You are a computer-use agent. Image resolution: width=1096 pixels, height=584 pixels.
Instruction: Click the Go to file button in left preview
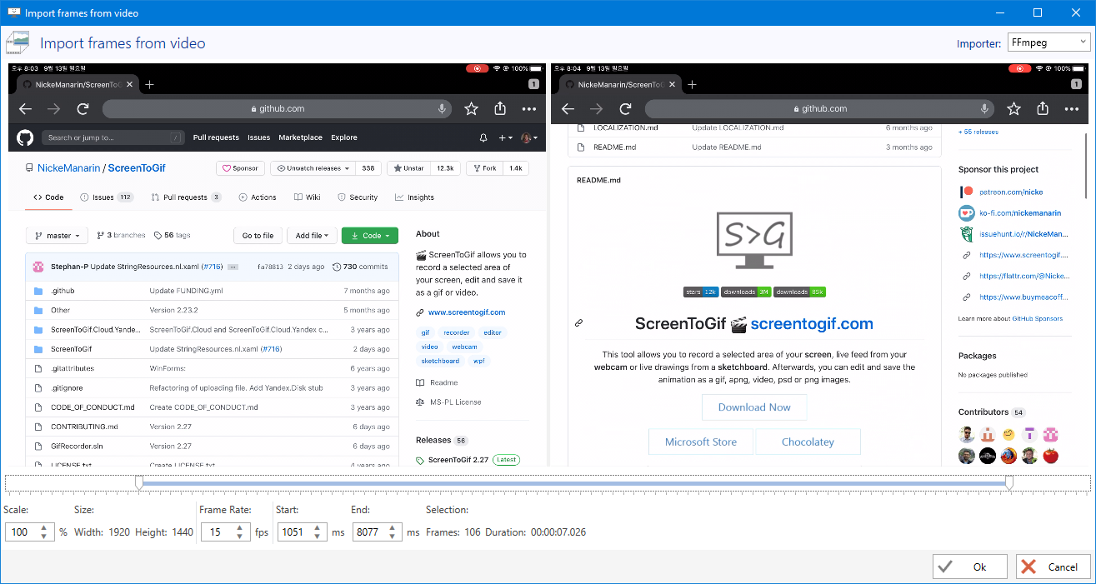(x=258, y=236)
